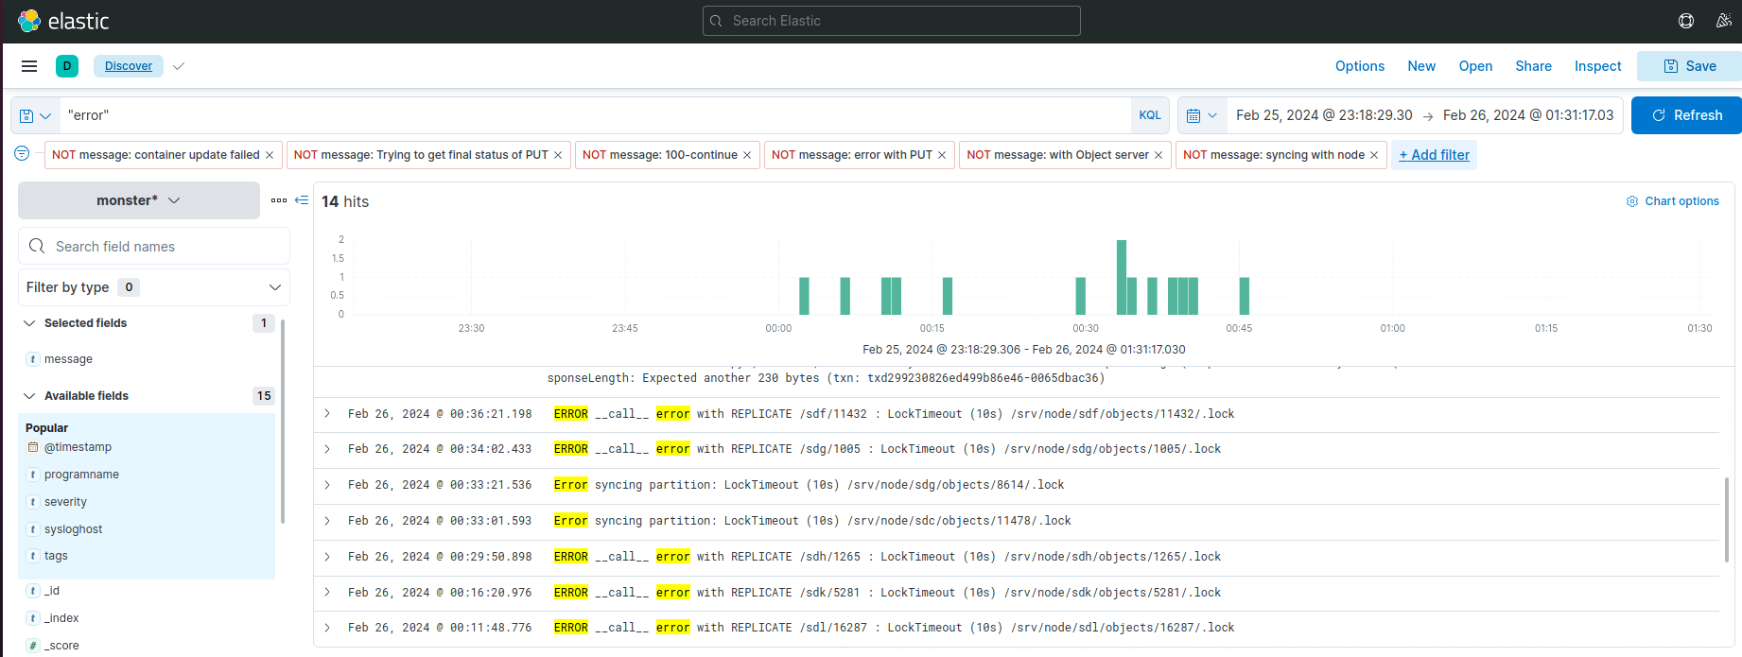The height and width of the screenshot is (657, 1742).
Task: Open the Inspect menu item
Action: [x=1597, y=66]
